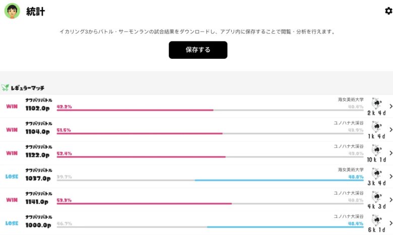Click the user avatar icon
The image size is (393, 235).
point(12,11)
